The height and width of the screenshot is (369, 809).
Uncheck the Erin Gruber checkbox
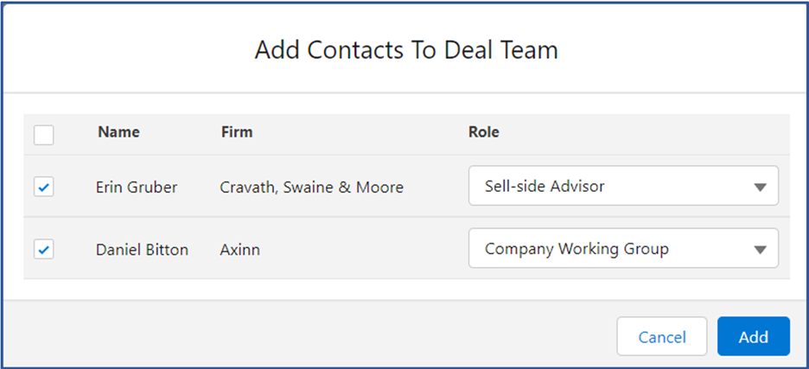pyautogui.click(x=44, y=187)
